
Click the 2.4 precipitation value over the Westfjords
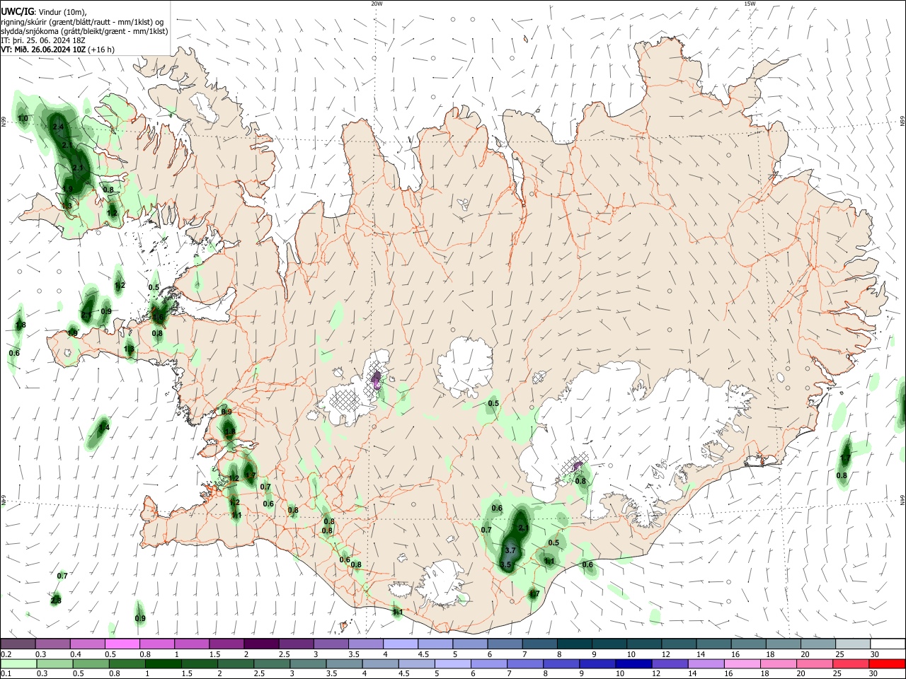[59, 127]
